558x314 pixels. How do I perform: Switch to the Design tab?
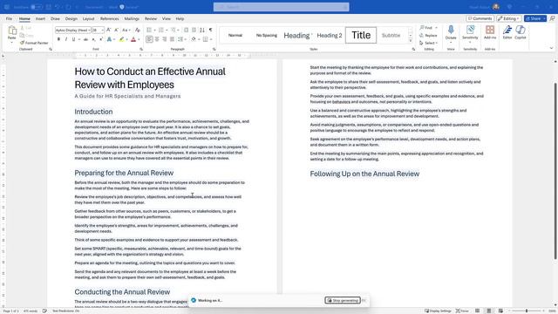[71, 18]
